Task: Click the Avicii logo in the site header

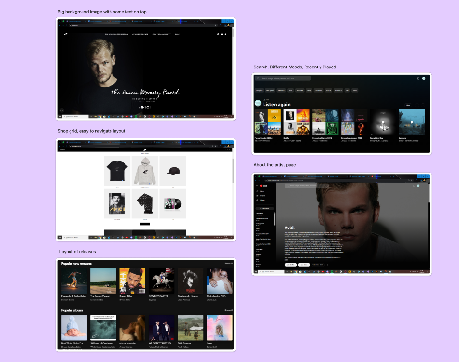Action: point(66,34)
